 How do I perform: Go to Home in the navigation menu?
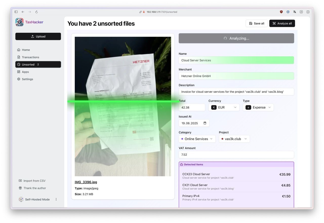point(25,50)
